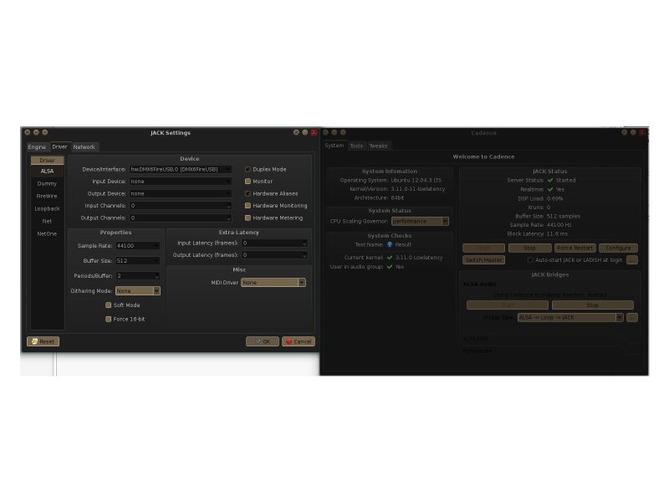This screenshot has width=669, height=502.
Task: Select the Dummy driver
Action: (48, 183)
